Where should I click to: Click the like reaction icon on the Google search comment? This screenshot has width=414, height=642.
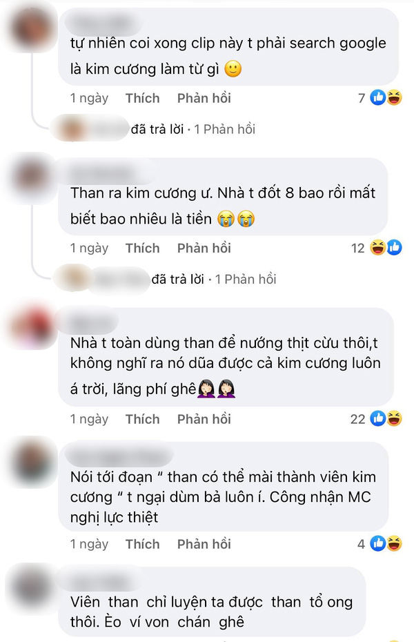378,98
